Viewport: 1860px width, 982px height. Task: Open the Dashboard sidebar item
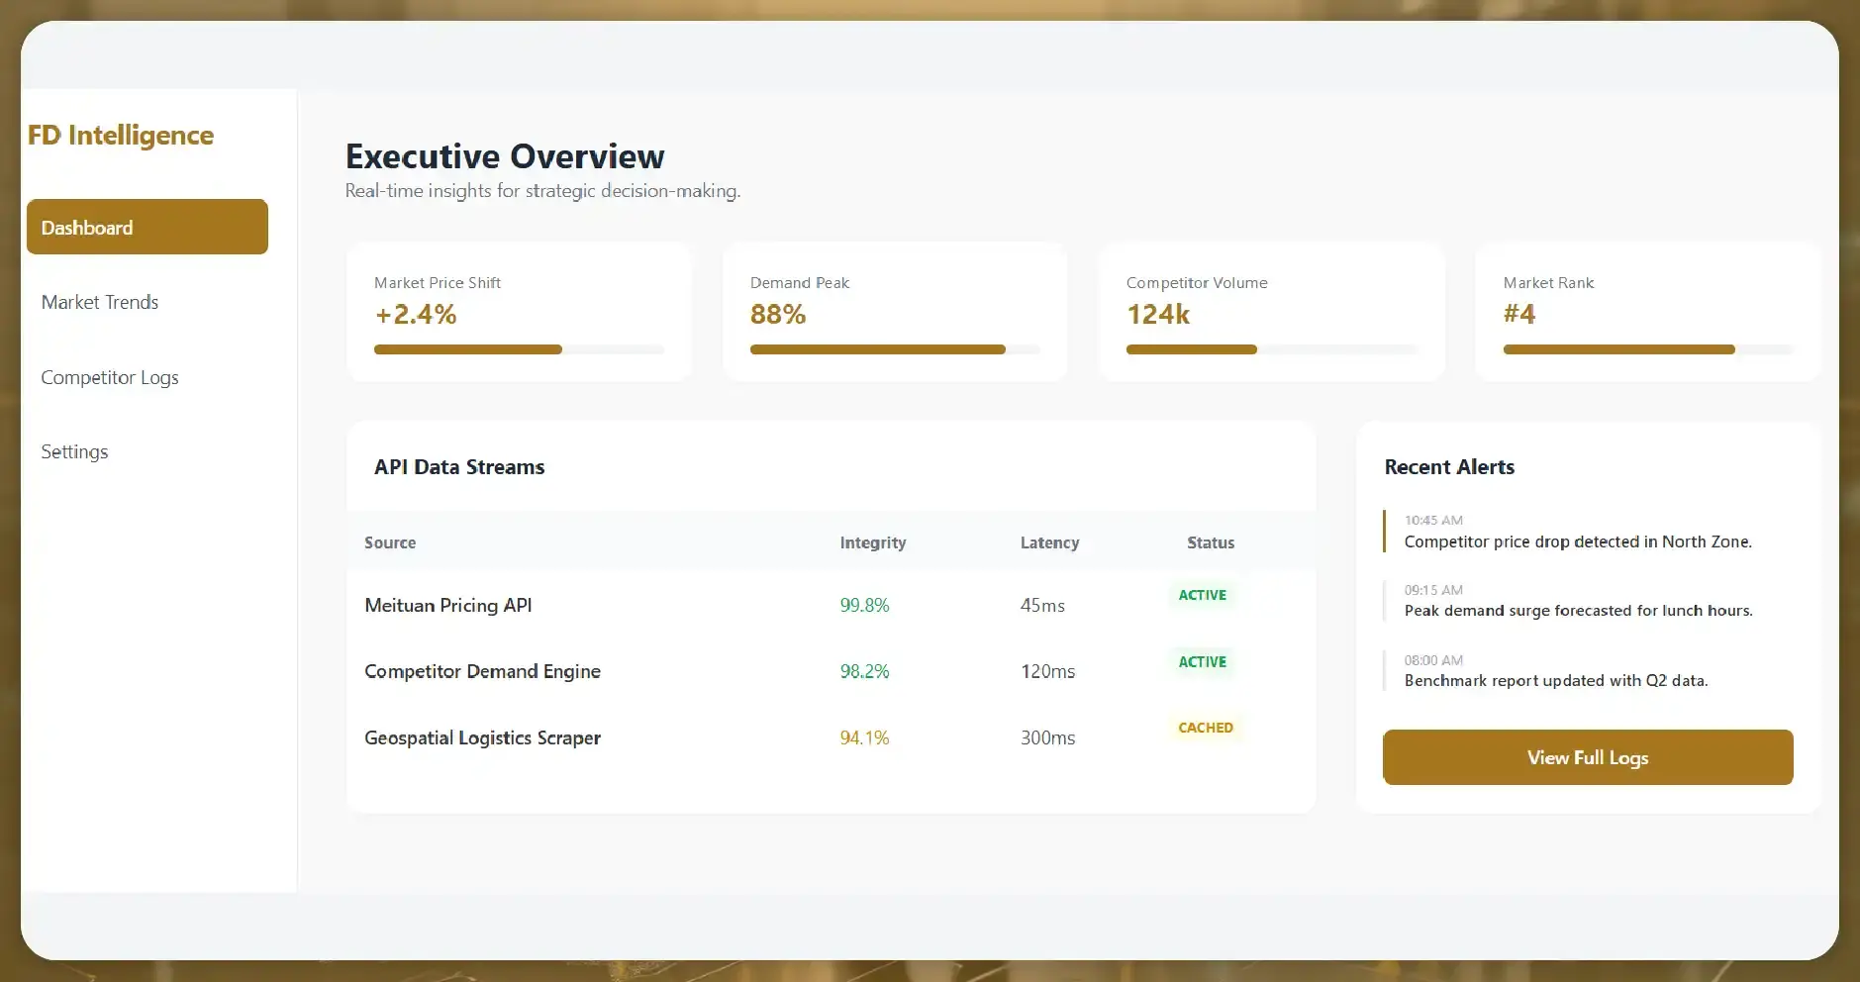pyautogui.click(x=147, y=227)
